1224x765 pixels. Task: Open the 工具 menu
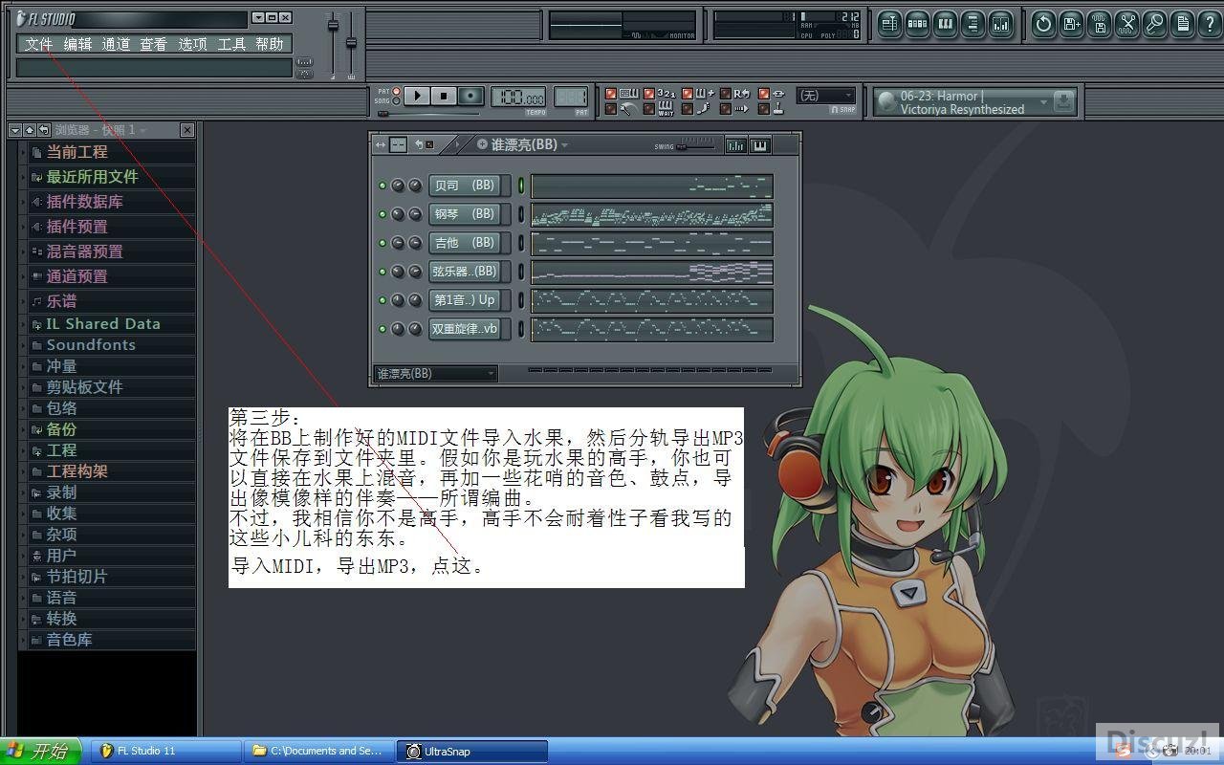(231, 44)
